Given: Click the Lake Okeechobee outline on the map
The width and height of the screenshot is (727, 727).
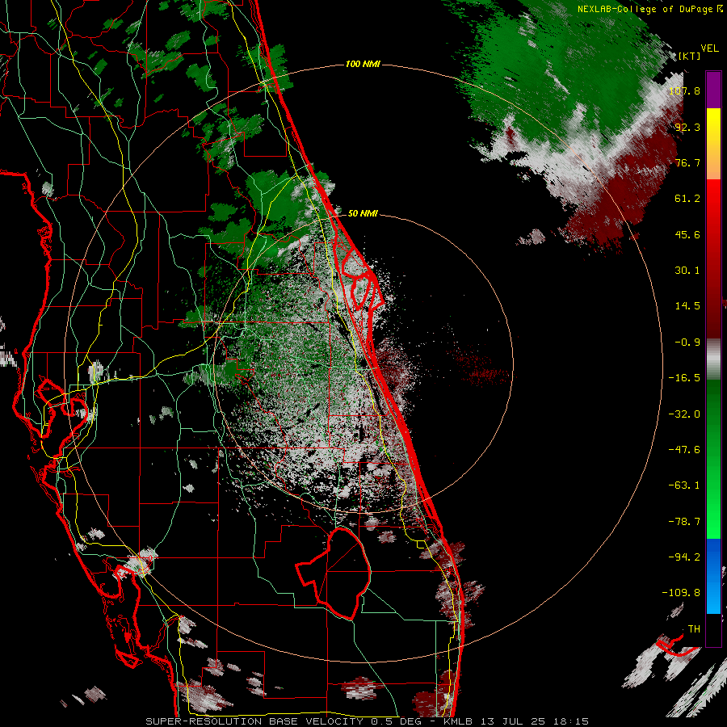Looking at the screenshot, I should pyautogui.click(x=334, y=573).
